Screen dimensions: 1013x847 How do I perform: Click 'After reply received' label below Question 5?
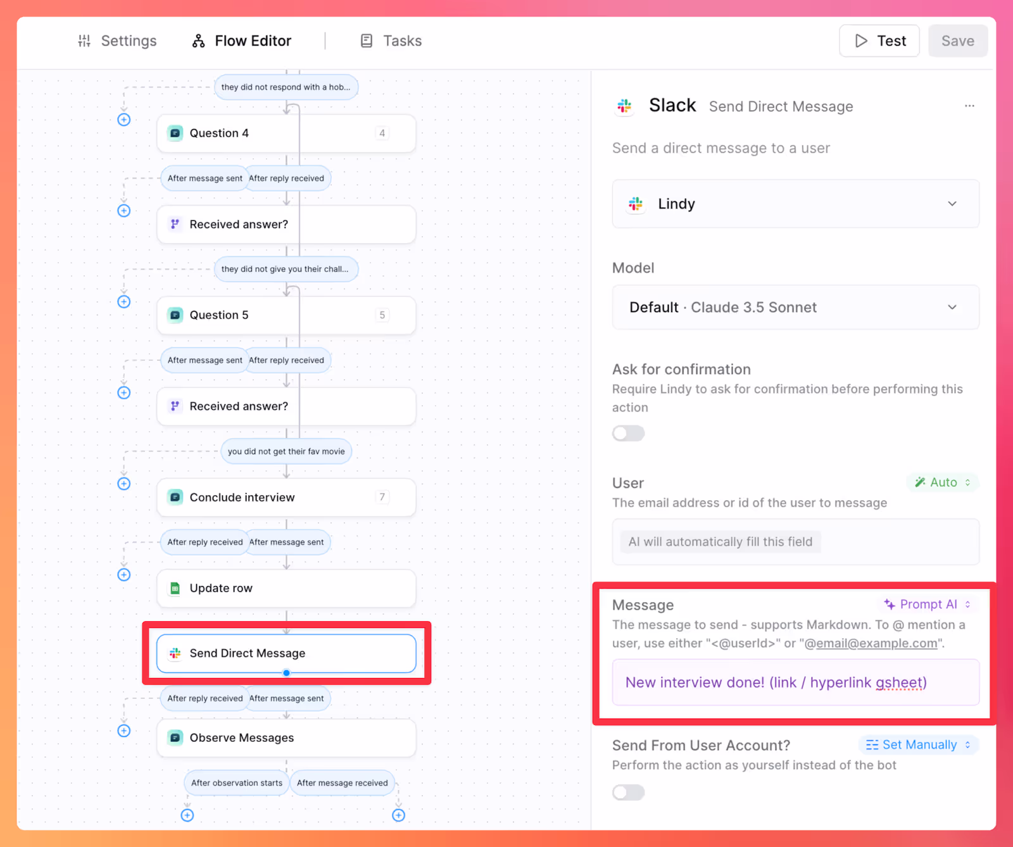click(287, 360)
